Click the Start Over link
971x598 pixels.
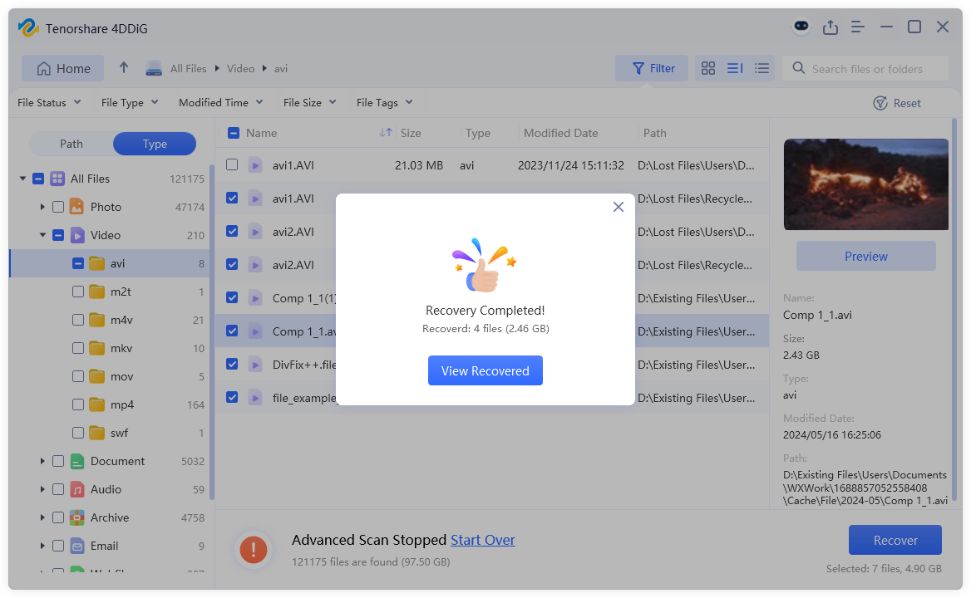point(482,540)
